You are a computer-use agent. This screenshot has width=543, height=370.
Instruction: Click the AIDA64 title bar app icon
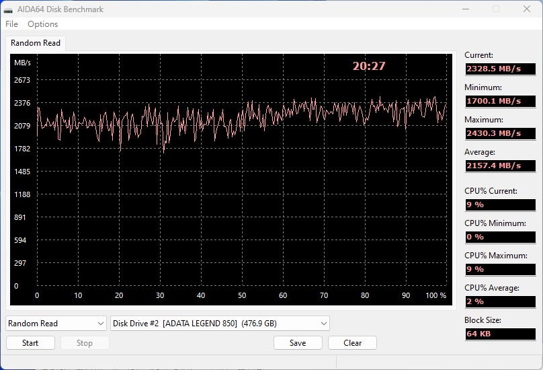point(9,9)
